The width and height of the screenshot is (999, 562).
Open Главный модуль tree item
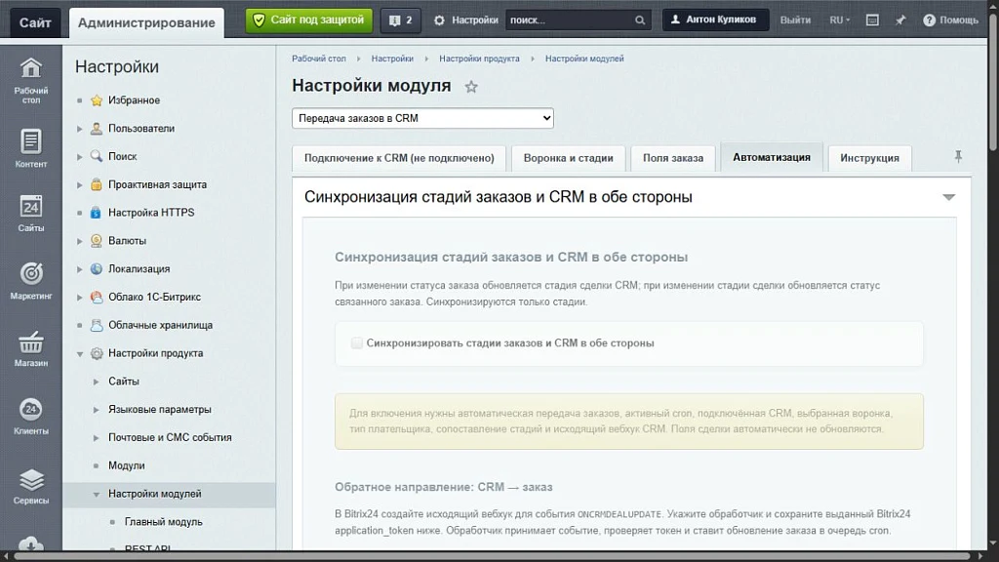click(163, 522)
